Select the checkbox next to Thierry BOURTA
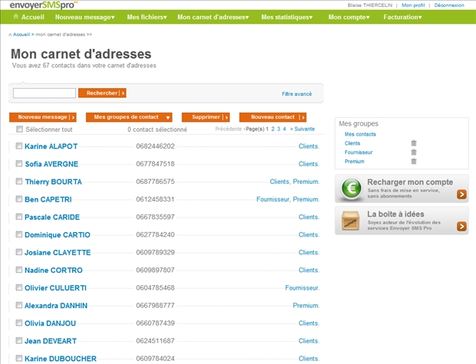Viewport: 476px width, 364px height. [x=19, y=182]
